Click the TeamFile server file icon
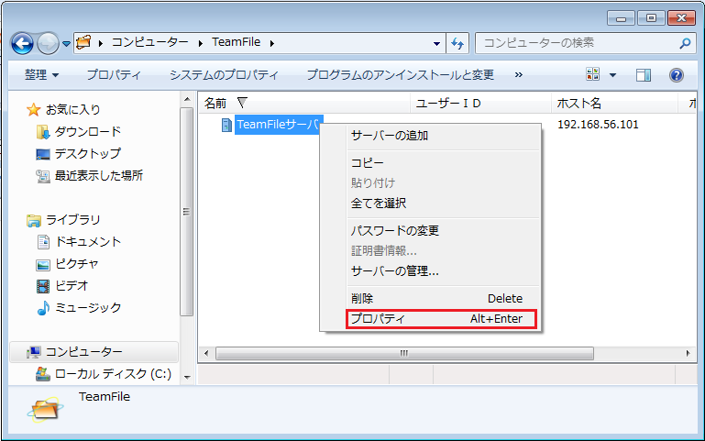Viewport: 705px width, 441px height. click(x=226, y=125)
